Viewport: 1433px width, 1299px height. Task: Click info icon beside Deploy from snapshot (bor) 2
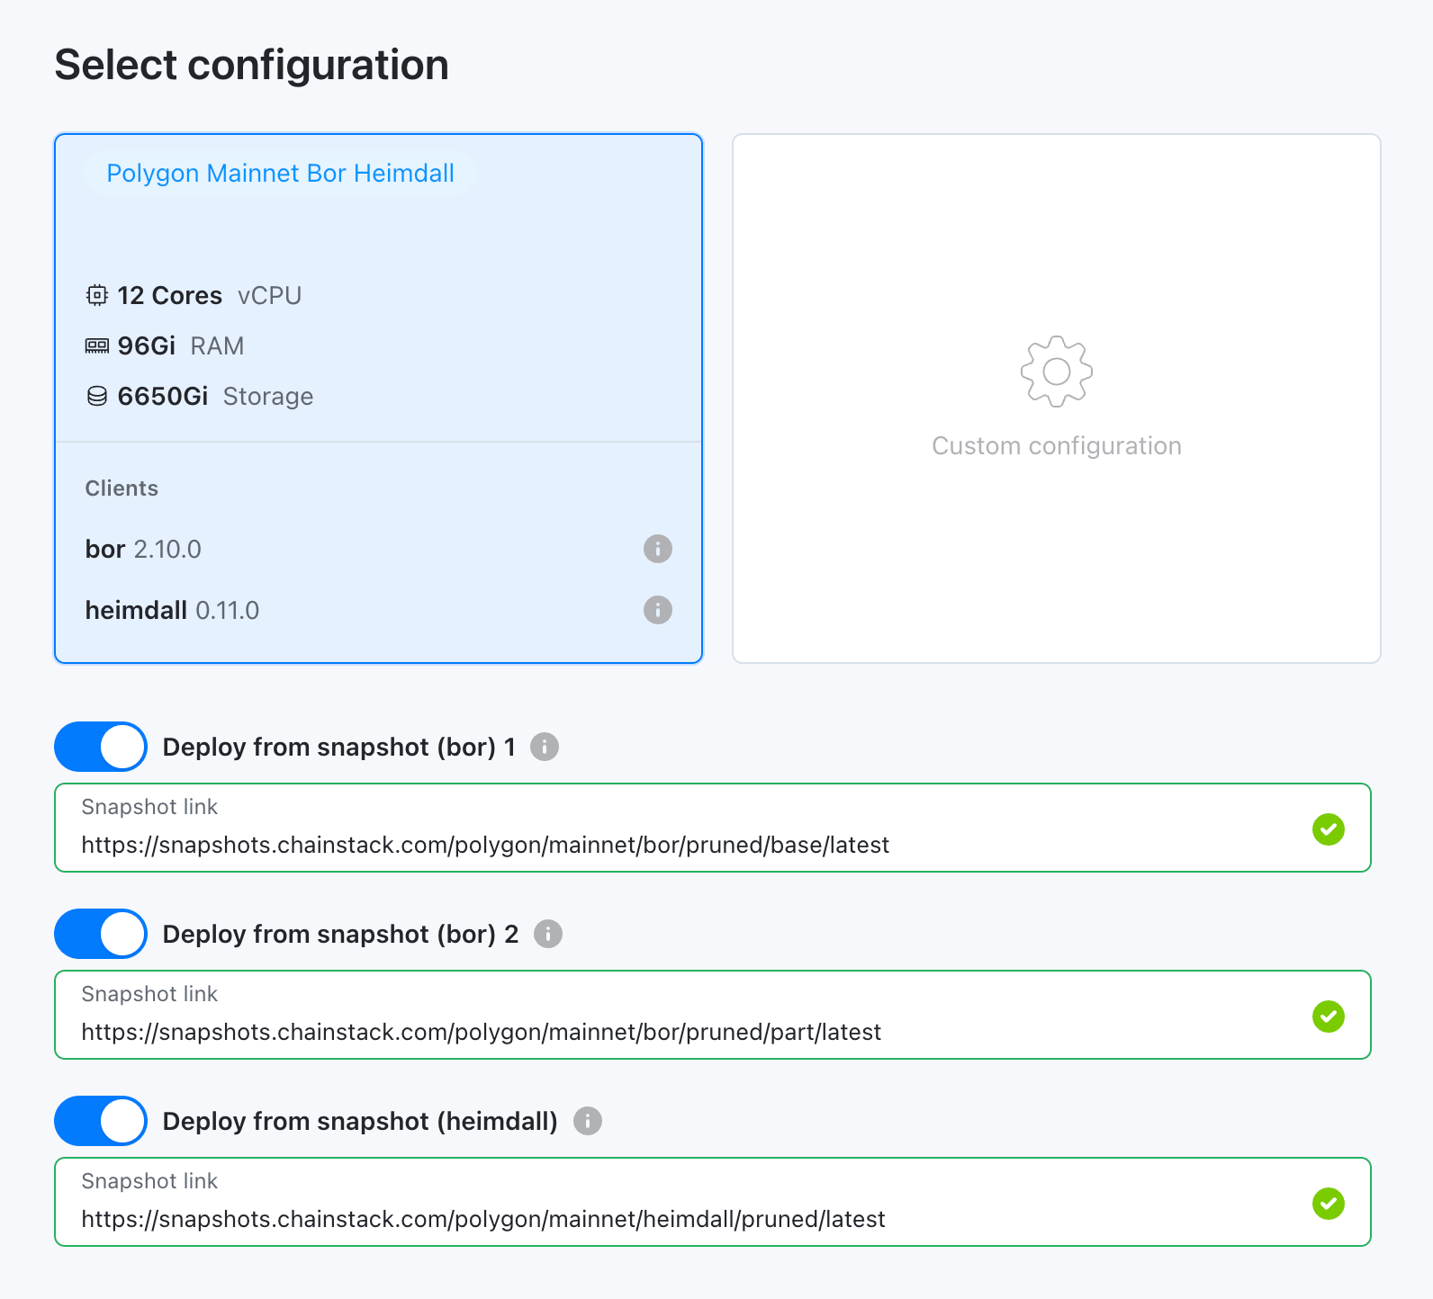pyautogui.click(x=548, y=934)
